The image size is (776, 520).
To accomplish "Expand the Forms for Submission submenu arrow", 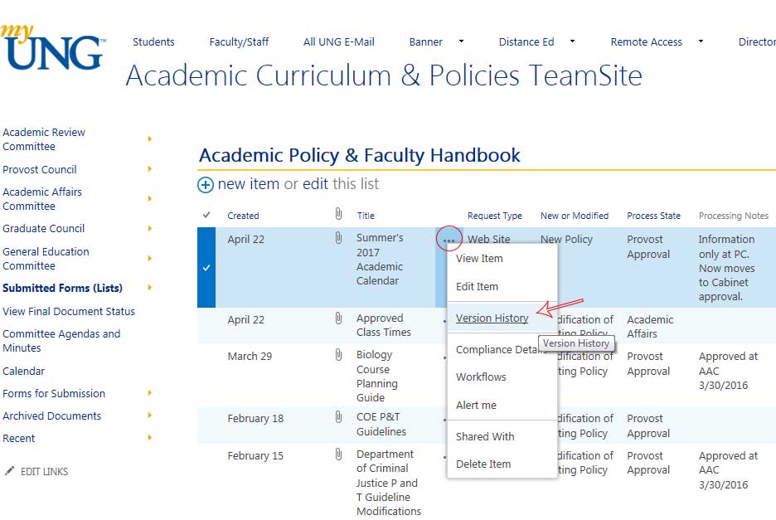I will [149, 393].
